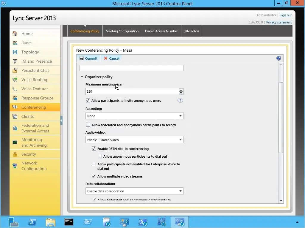
Task: Open the Audio/video dropdown
Action: (x=134, y=140)
